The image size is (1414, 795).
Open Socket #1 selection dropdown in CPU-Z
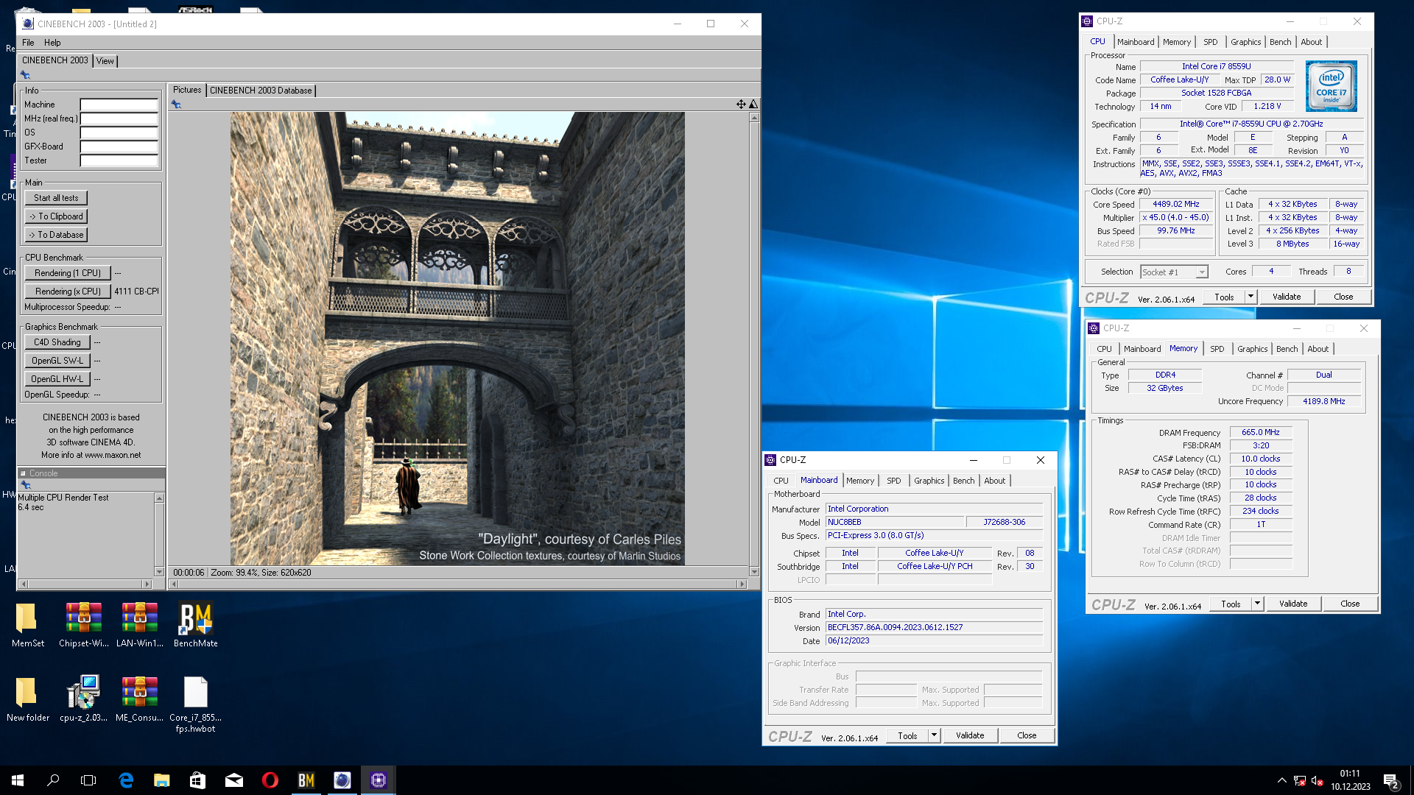pos(1174,272)
